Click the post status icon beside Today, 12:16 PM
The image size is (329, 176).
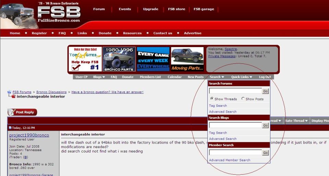coord(10,128)
